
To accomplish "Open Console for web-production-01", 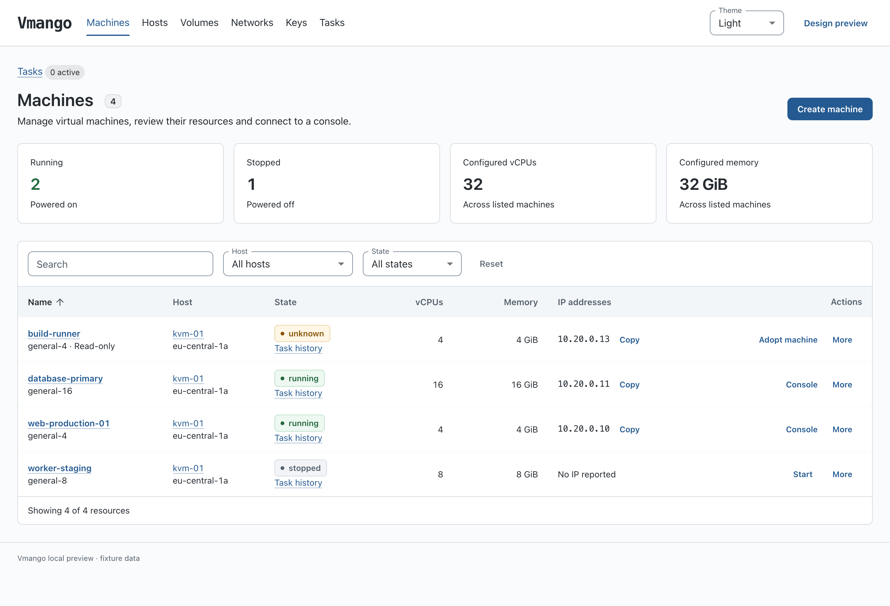I will tap(802, 429).
